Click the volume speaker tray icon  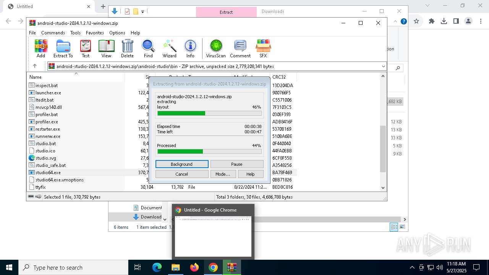point(439,267)
